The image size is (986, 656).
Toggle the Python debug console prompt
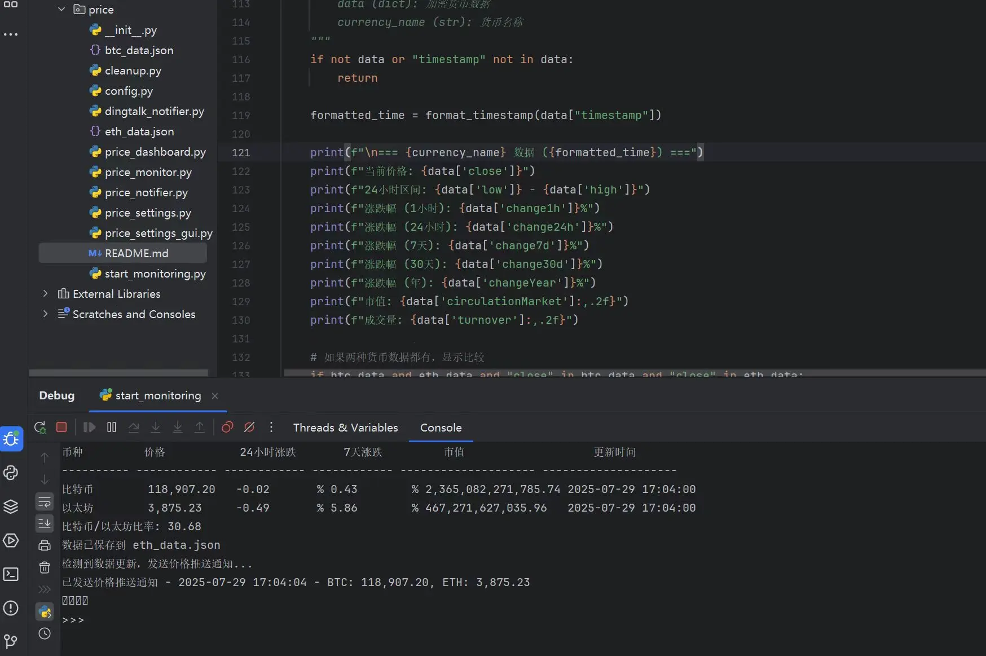(x=45, y=611)
